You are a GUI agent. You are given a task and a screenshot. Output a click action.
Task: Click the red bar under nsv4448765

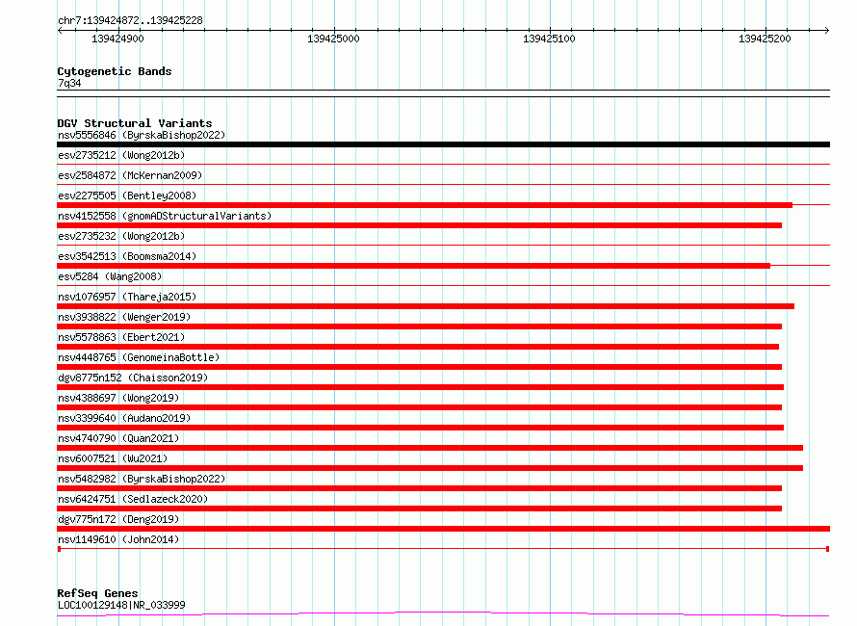(x=419, y=367)
